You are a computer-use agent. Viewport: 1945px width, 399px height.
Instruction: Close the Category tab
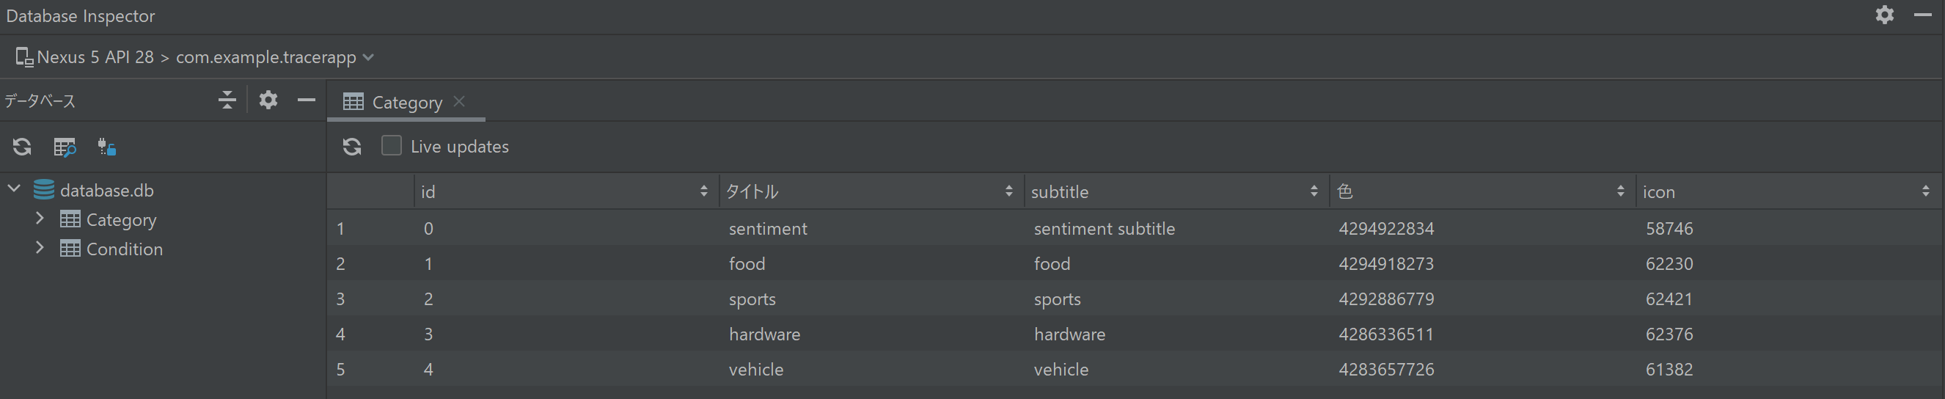point(459,101)
